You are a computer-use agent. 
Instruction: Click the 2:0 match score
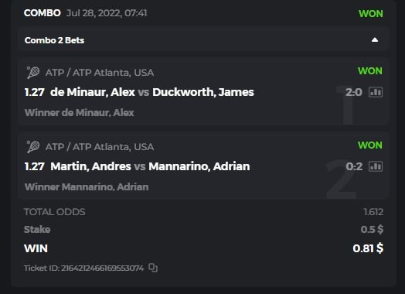click(x=354, y=92)
